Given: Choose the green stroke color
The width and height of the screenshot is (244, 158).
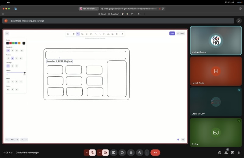Looking at the screenshot, I should 13,43.
